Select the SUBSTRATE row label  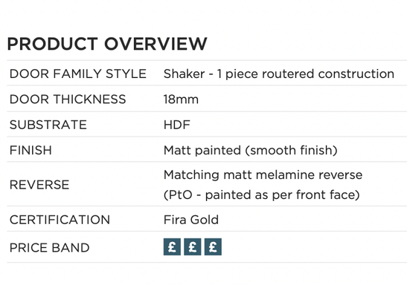click(48, 125)
